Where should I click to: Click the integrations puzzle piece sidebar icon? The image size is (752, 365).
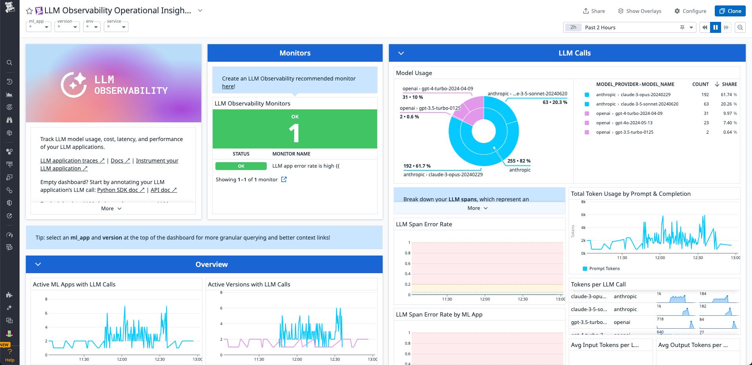(10, 295)
